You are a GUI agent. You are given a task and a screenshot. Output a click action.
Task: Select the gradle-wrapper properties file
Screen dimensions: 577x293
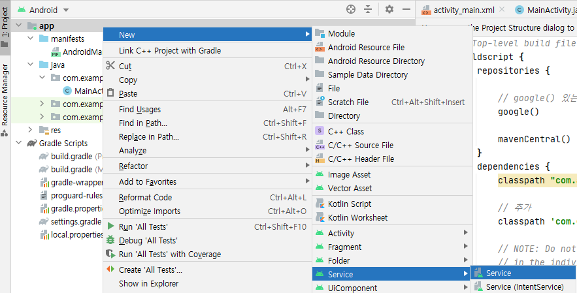click(71, 182)
